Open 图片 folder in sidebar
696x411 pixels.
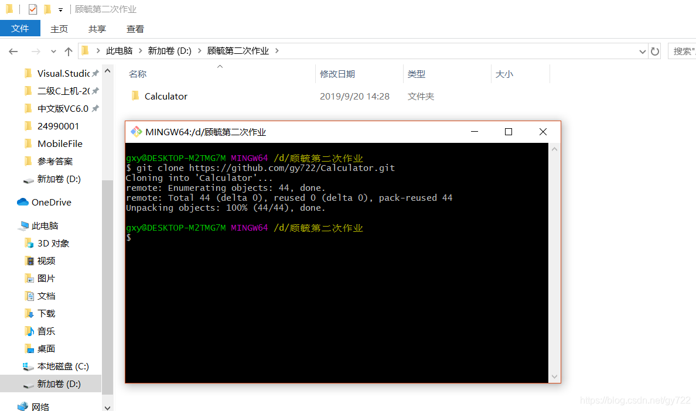46,279
